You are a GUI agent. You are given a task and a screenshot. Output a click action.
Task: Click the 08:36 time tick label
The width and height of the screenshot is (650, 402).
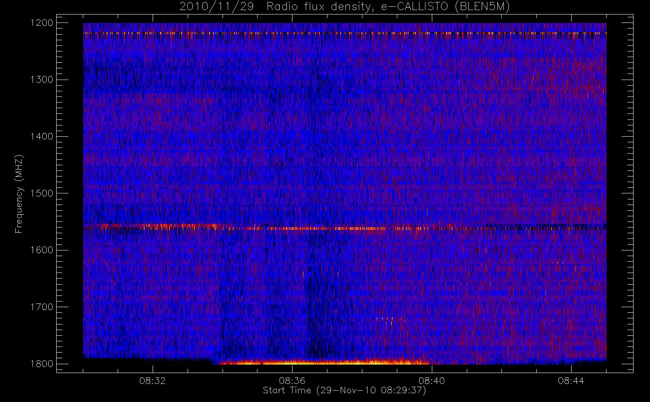click(x=292, y=381)
